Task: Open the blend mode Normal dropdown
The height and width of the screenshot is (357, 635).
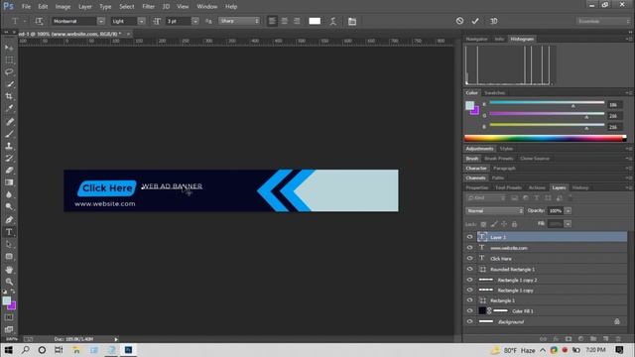Action: coord(494,211)
